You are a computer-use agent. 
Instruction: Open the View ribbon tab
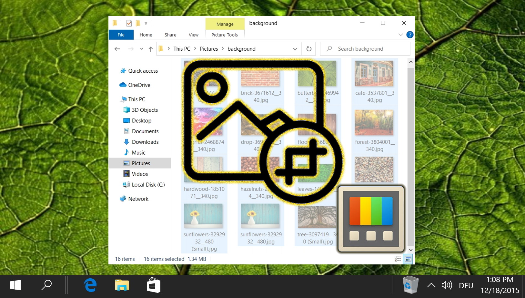pos(194,35)
